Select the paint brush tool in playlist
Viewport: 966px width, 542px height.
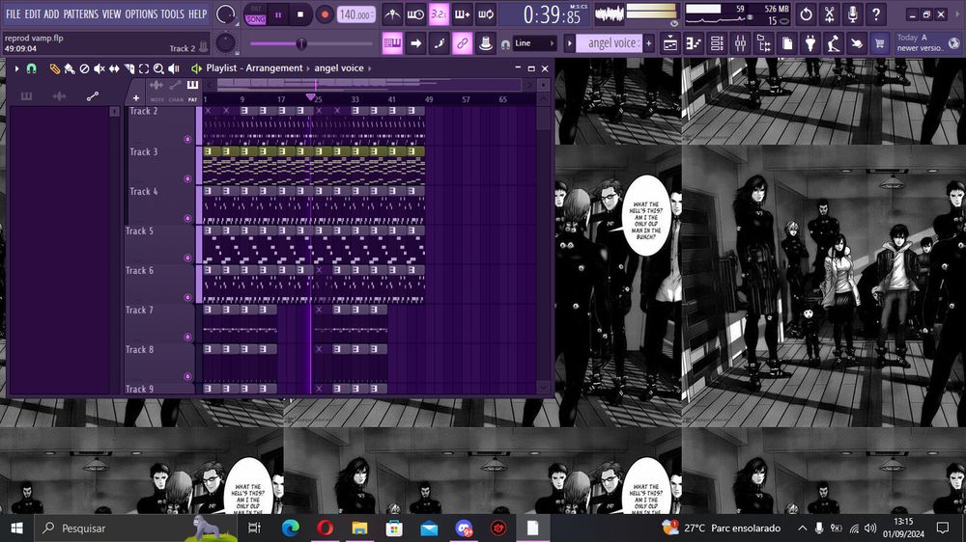point(69,68)
